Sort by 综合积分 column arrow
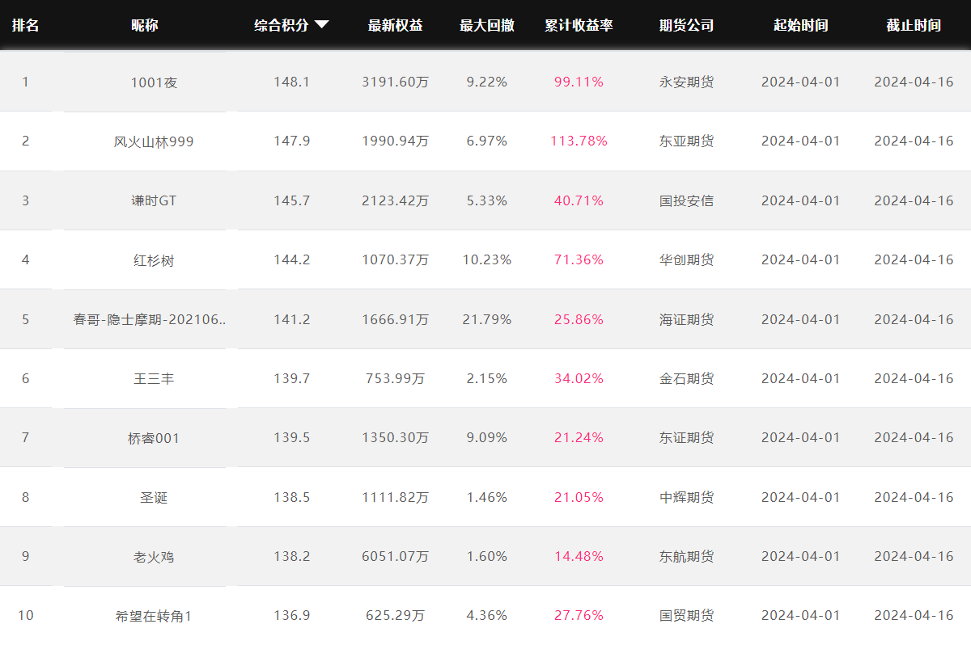 click(321, 25)
